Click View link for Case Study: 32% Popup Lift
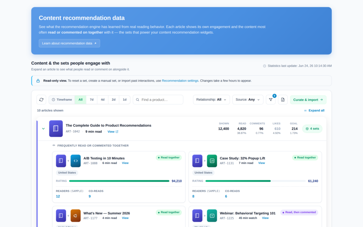This screenshot has height=227, width=363. 262,163
